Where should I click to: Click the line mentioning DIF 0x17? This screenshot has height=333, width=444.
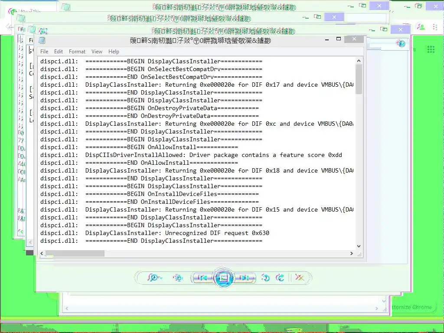pos(196,85)
